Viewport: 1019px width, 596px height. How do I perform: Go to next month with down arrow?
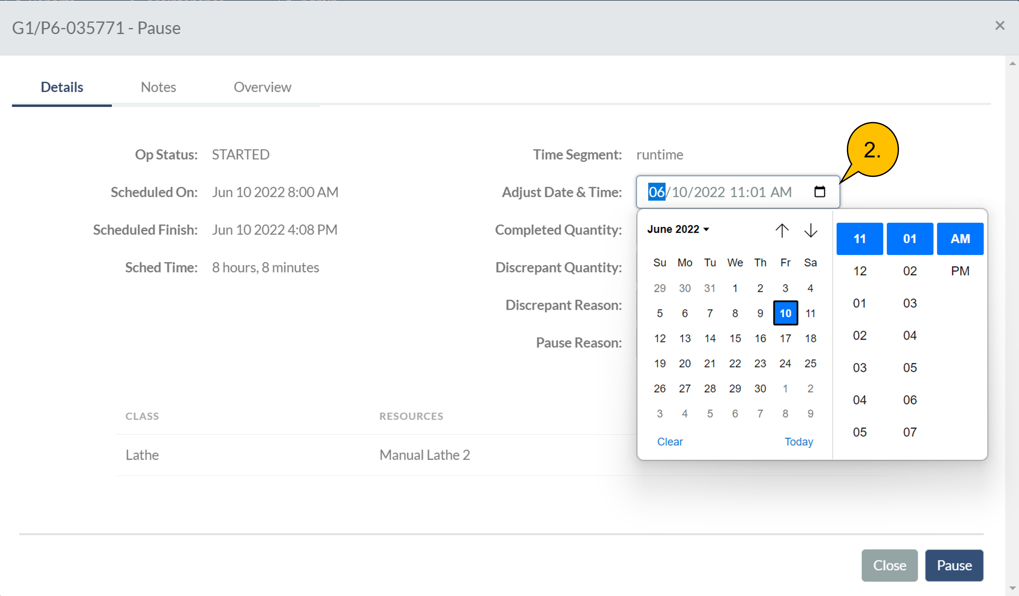(810, 230)
